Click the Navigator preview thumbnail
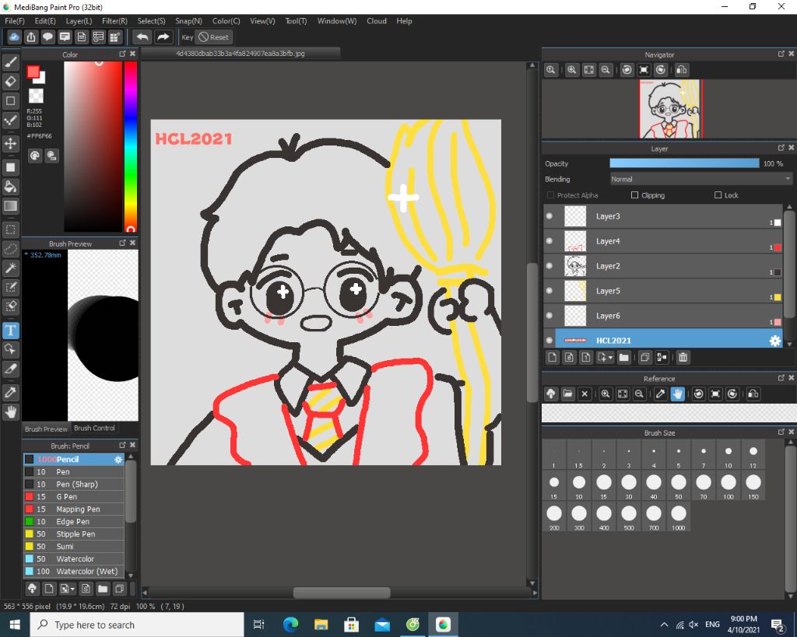This screenshot has width=797, height=637. coord(670,109)
